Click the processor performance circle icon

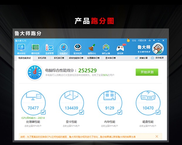point(33,103)
